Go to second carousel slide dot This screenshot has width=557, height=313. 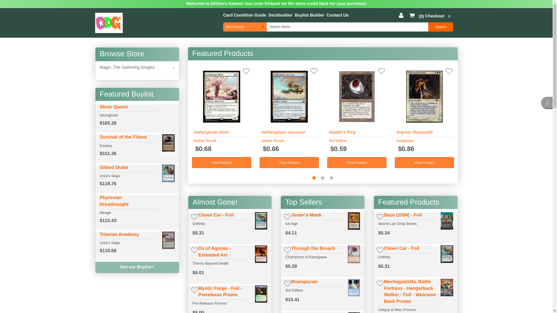pos(323,178)
